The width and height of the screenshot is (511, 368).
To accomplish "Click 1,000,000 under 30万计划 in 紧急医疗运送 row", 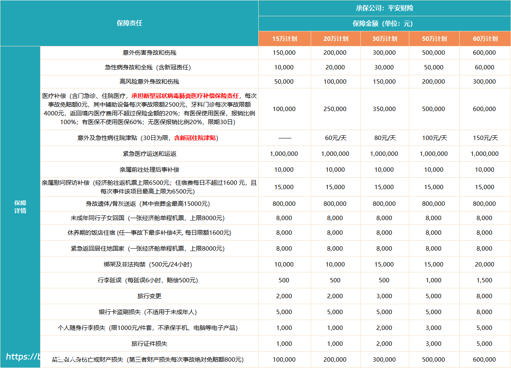I will click(384, 153).
